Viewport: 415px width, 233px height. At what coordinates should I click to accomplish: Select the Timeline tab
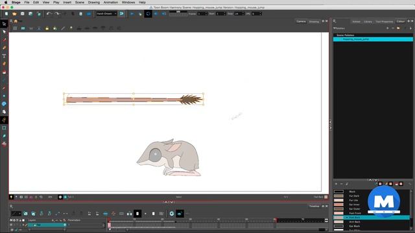pyautogui.click(x=314, y=206)
